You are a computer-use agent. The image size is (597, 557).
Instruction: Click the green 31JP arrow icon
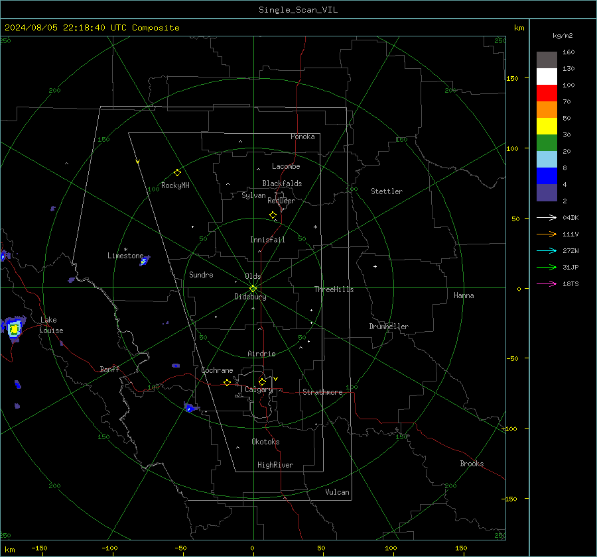click(x=547, y=268)
